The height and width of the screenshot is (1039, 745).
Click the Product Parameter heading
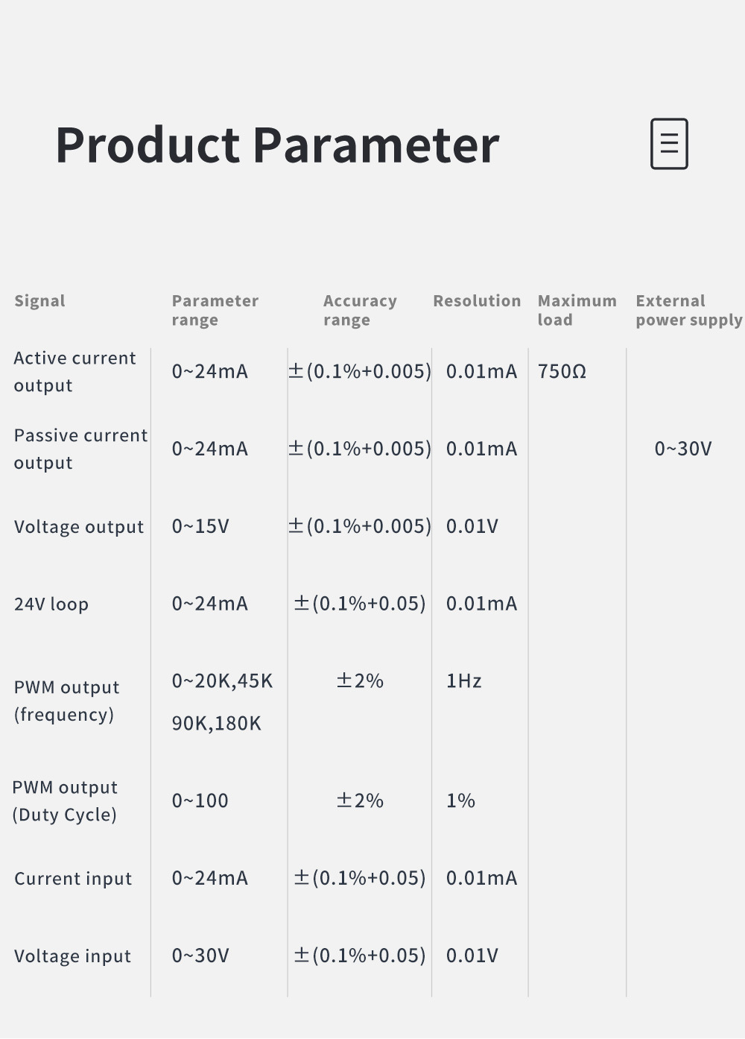pyautogui.click(x=277, y=145)
